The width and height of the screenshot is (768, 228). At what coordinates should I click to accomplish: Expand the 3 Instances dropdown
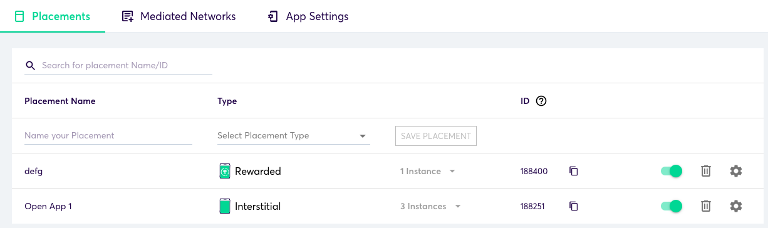coord(430,206)
